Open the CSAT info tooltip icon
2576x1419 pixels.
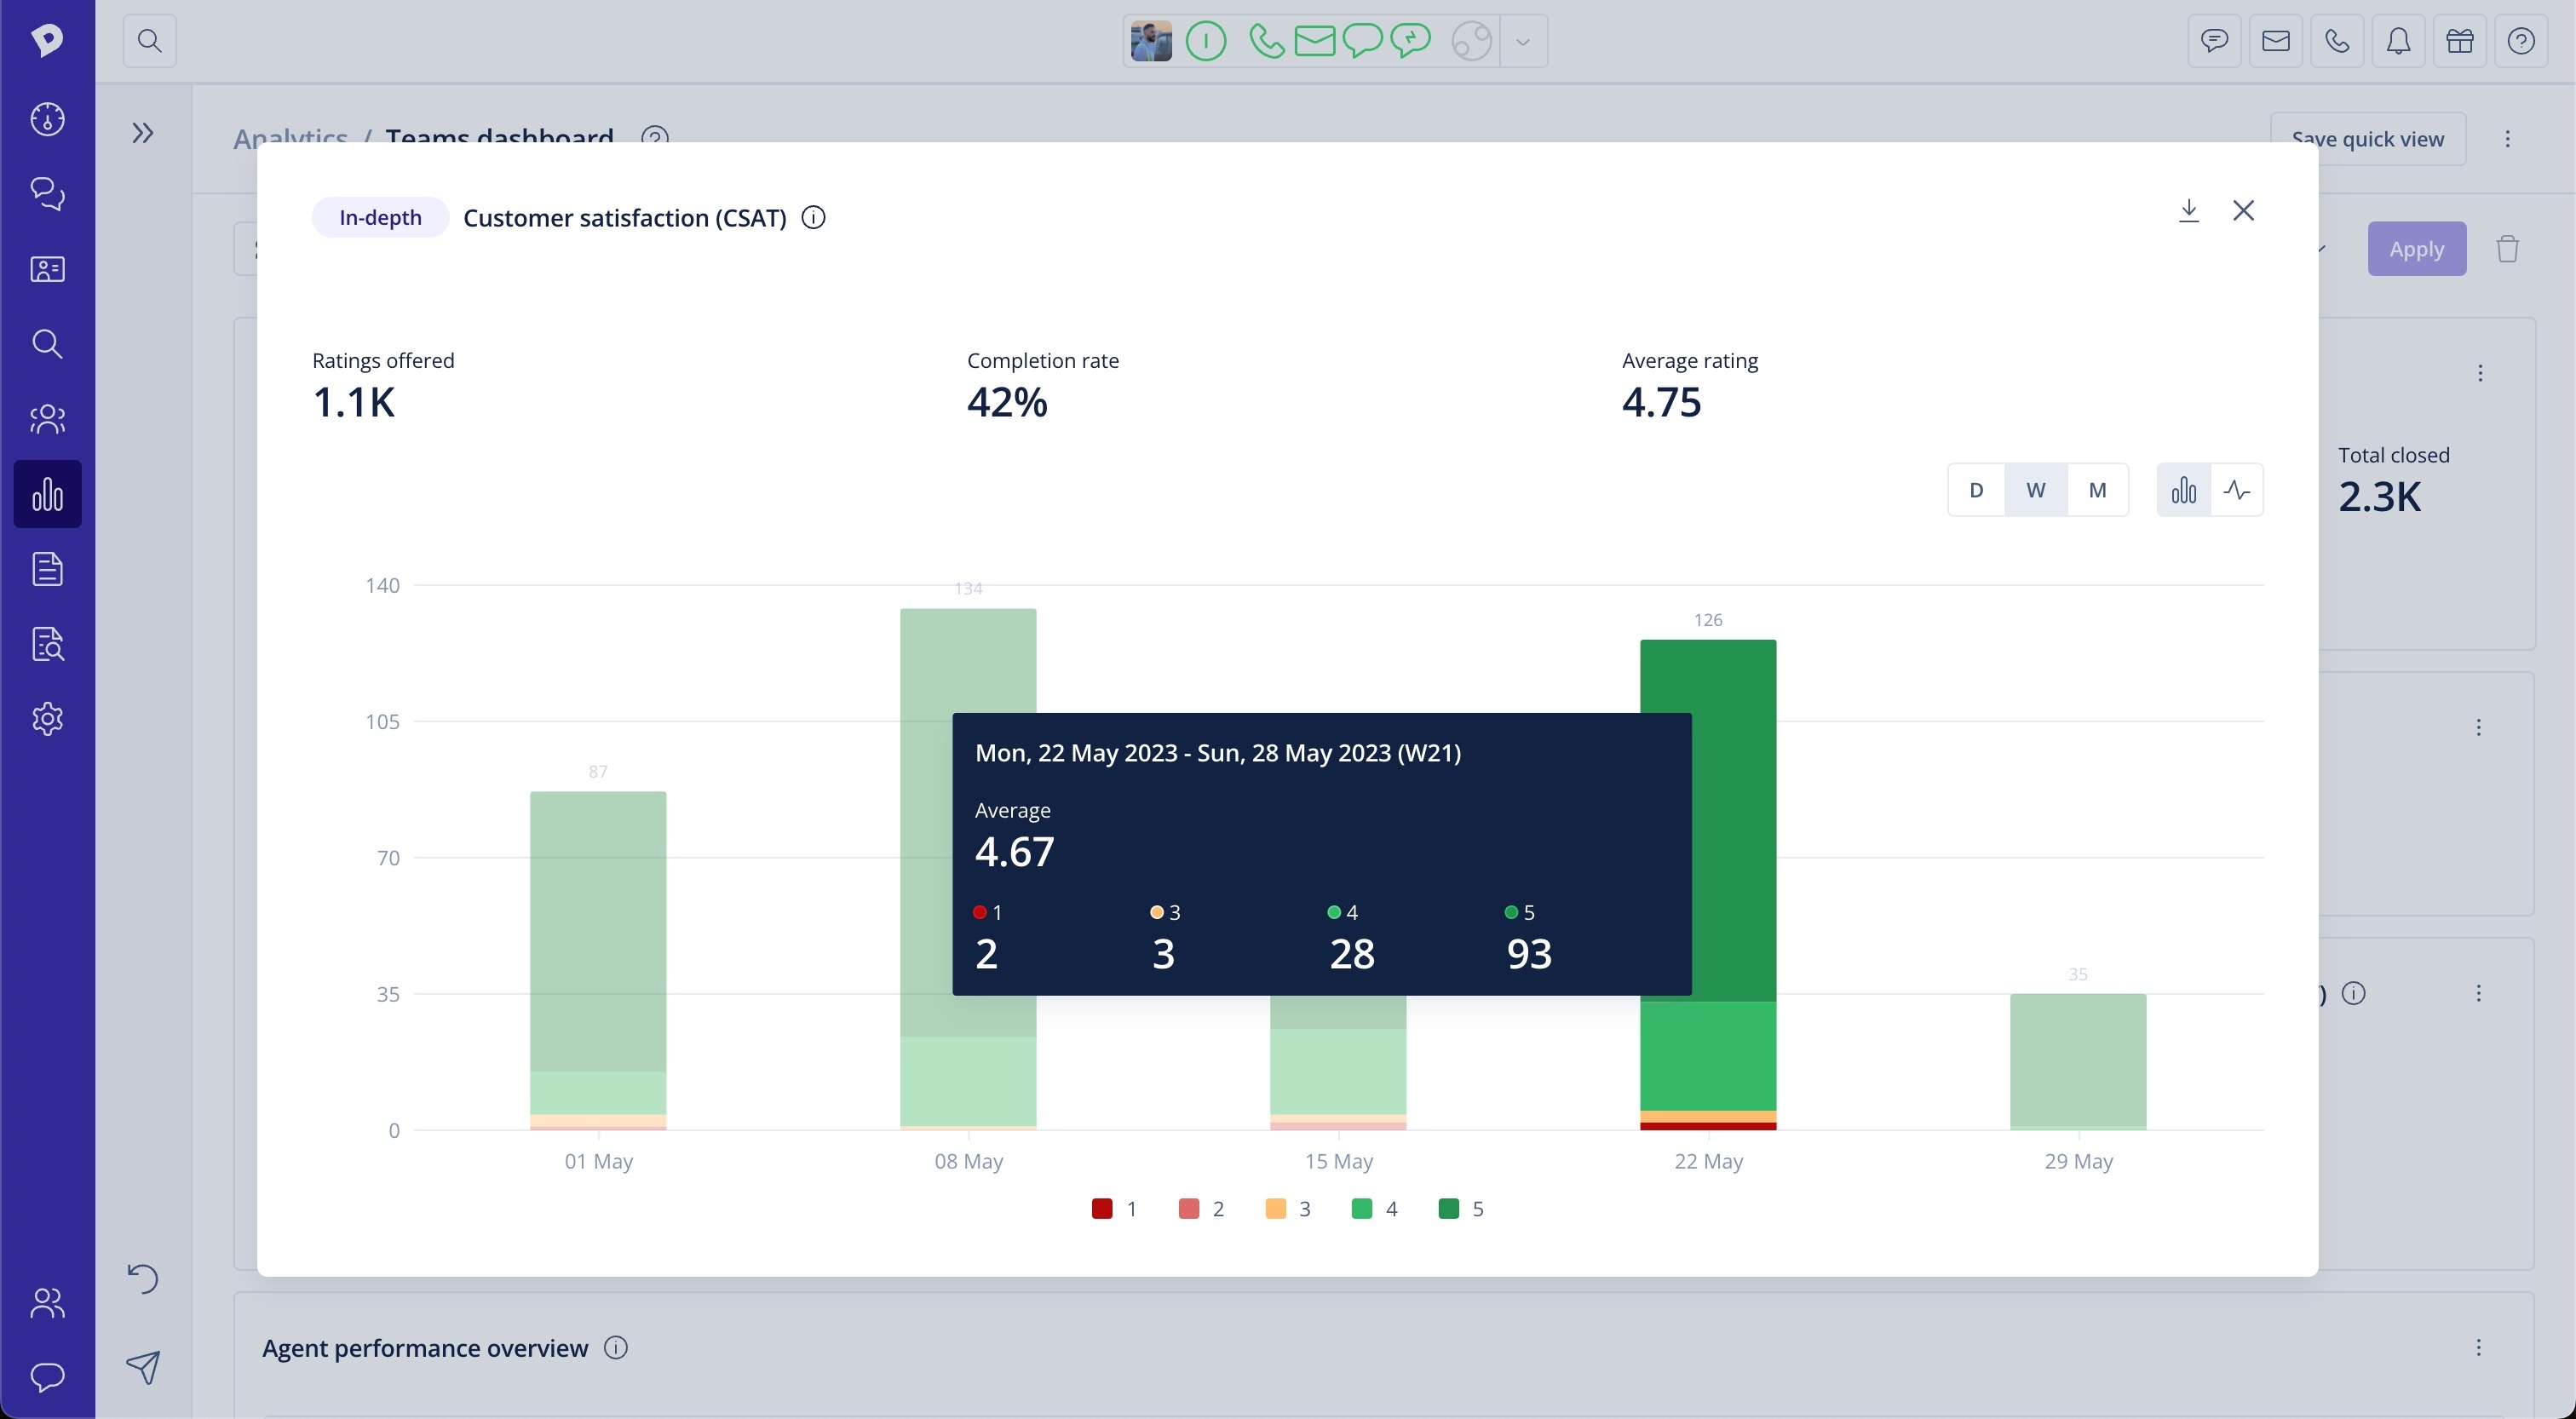pos(814,217)
